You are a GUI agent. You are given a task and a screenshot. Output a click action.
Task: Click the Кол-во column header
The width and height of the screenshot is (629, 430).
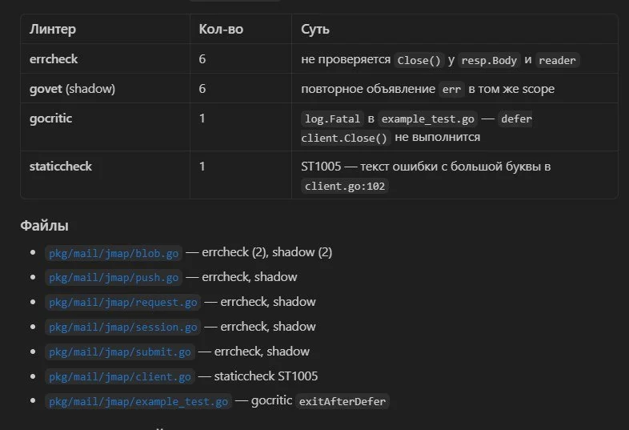[x=221, y=30]
